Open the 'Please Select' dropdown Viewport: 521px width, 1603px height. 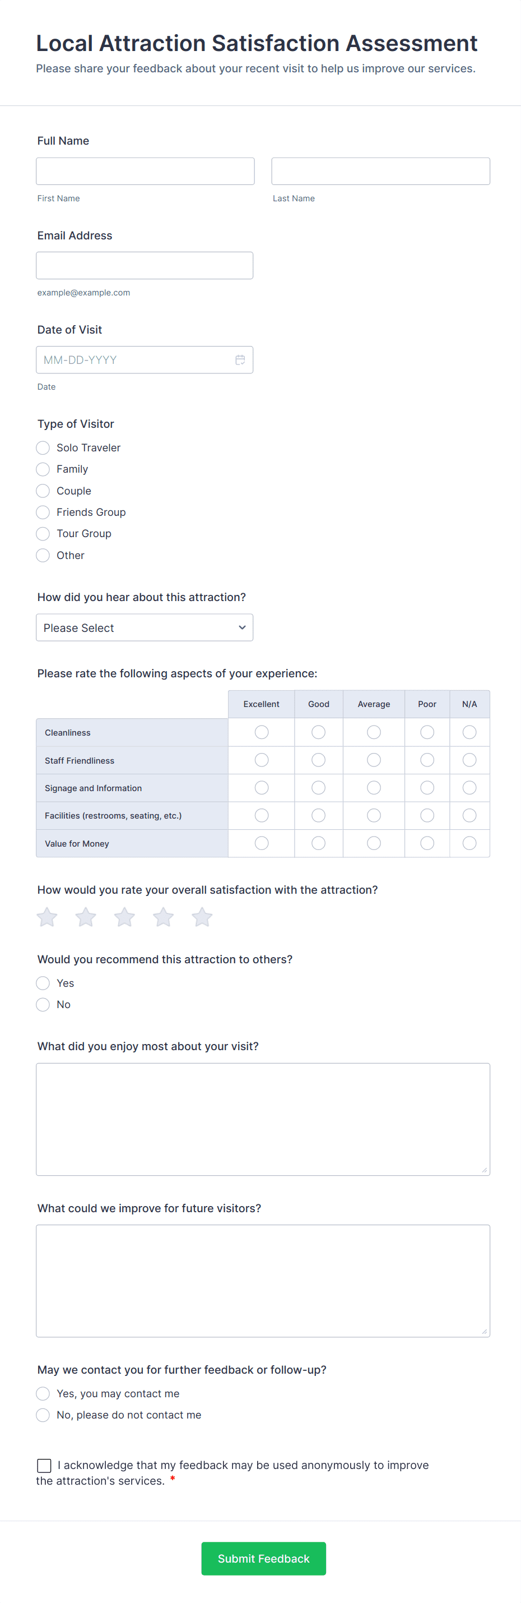tap(144, 628)
